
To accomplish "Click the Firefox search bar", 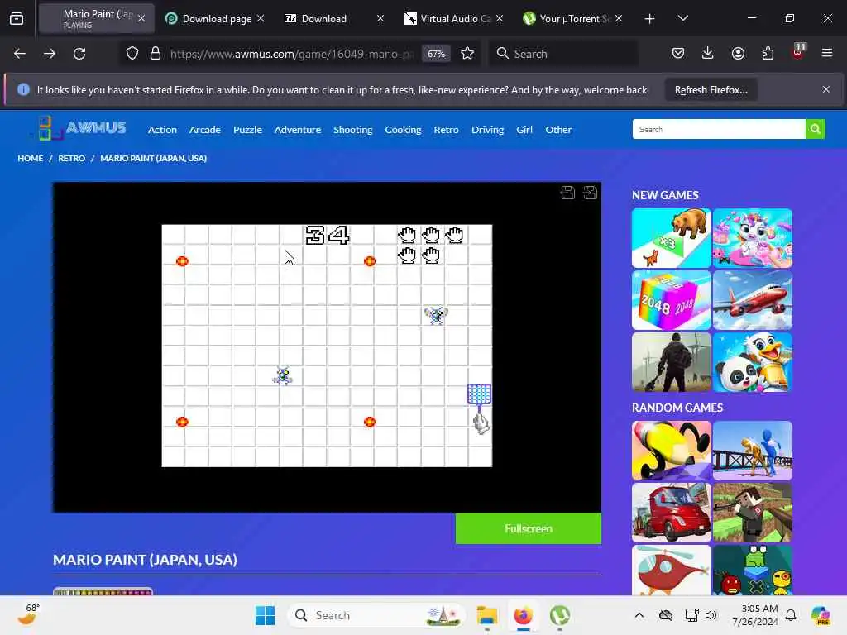I will (563, 54).
